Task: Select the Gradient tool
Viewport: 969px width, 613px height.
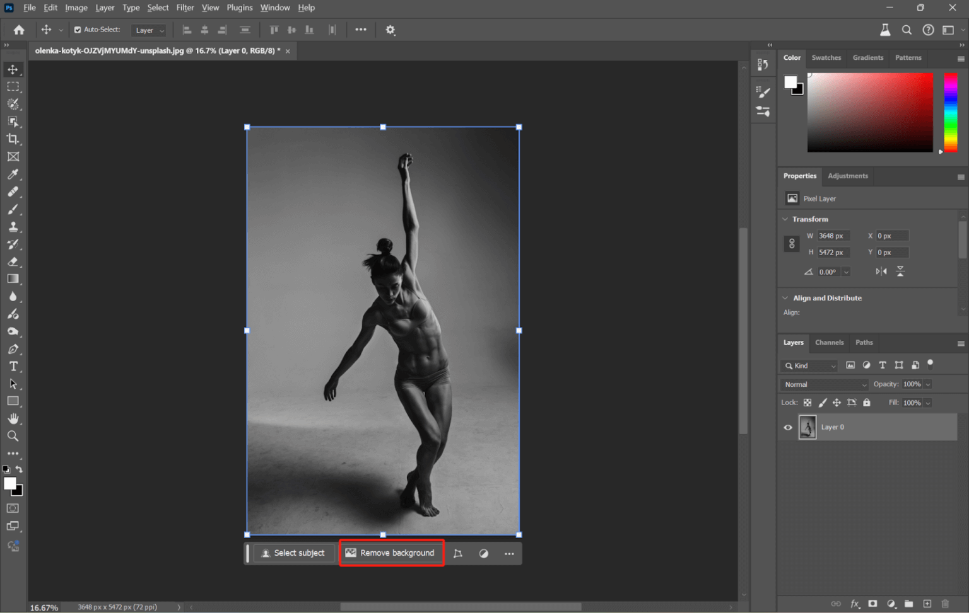Action: [13, 279]
